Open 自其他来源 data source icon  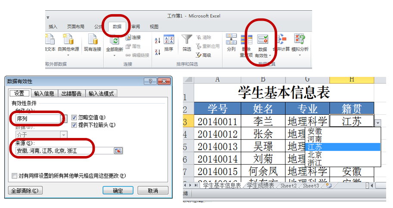(68, 40)
